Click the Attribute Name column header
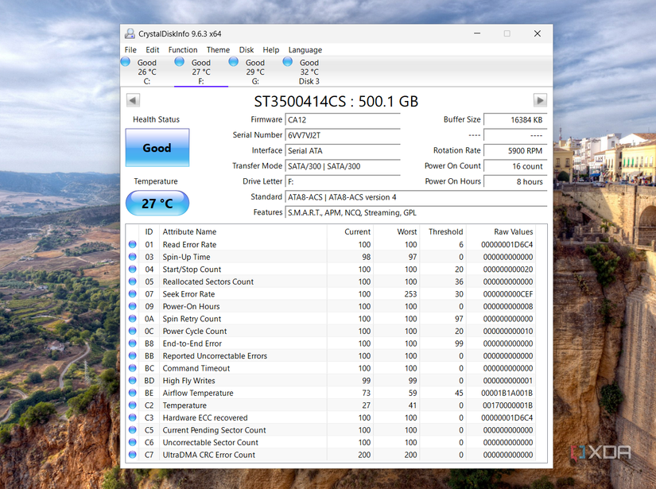 [243, 231]
